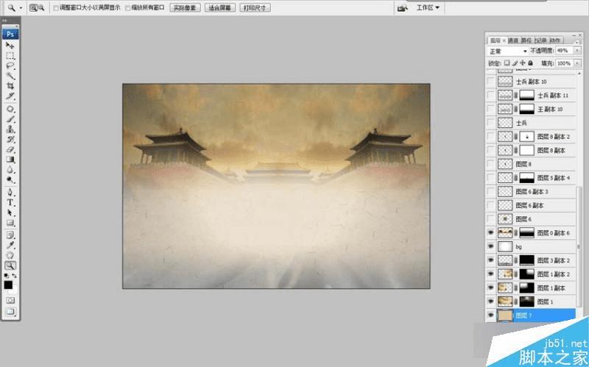Choose zoom-out mode in options bar

[x=41, y=7]
